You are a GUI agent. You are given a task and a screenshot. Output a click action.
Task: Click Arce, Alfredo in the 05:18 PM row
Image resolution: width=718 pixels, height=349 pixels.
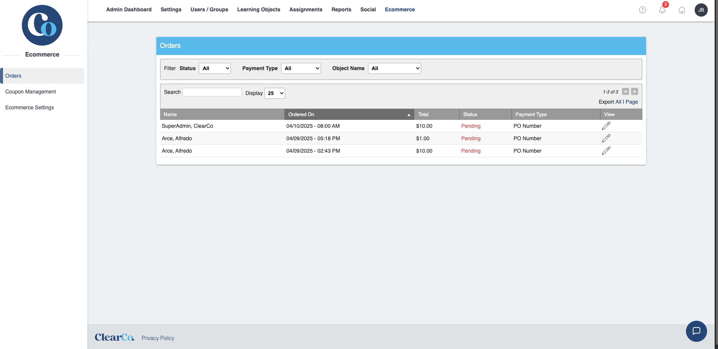point(177,138)
